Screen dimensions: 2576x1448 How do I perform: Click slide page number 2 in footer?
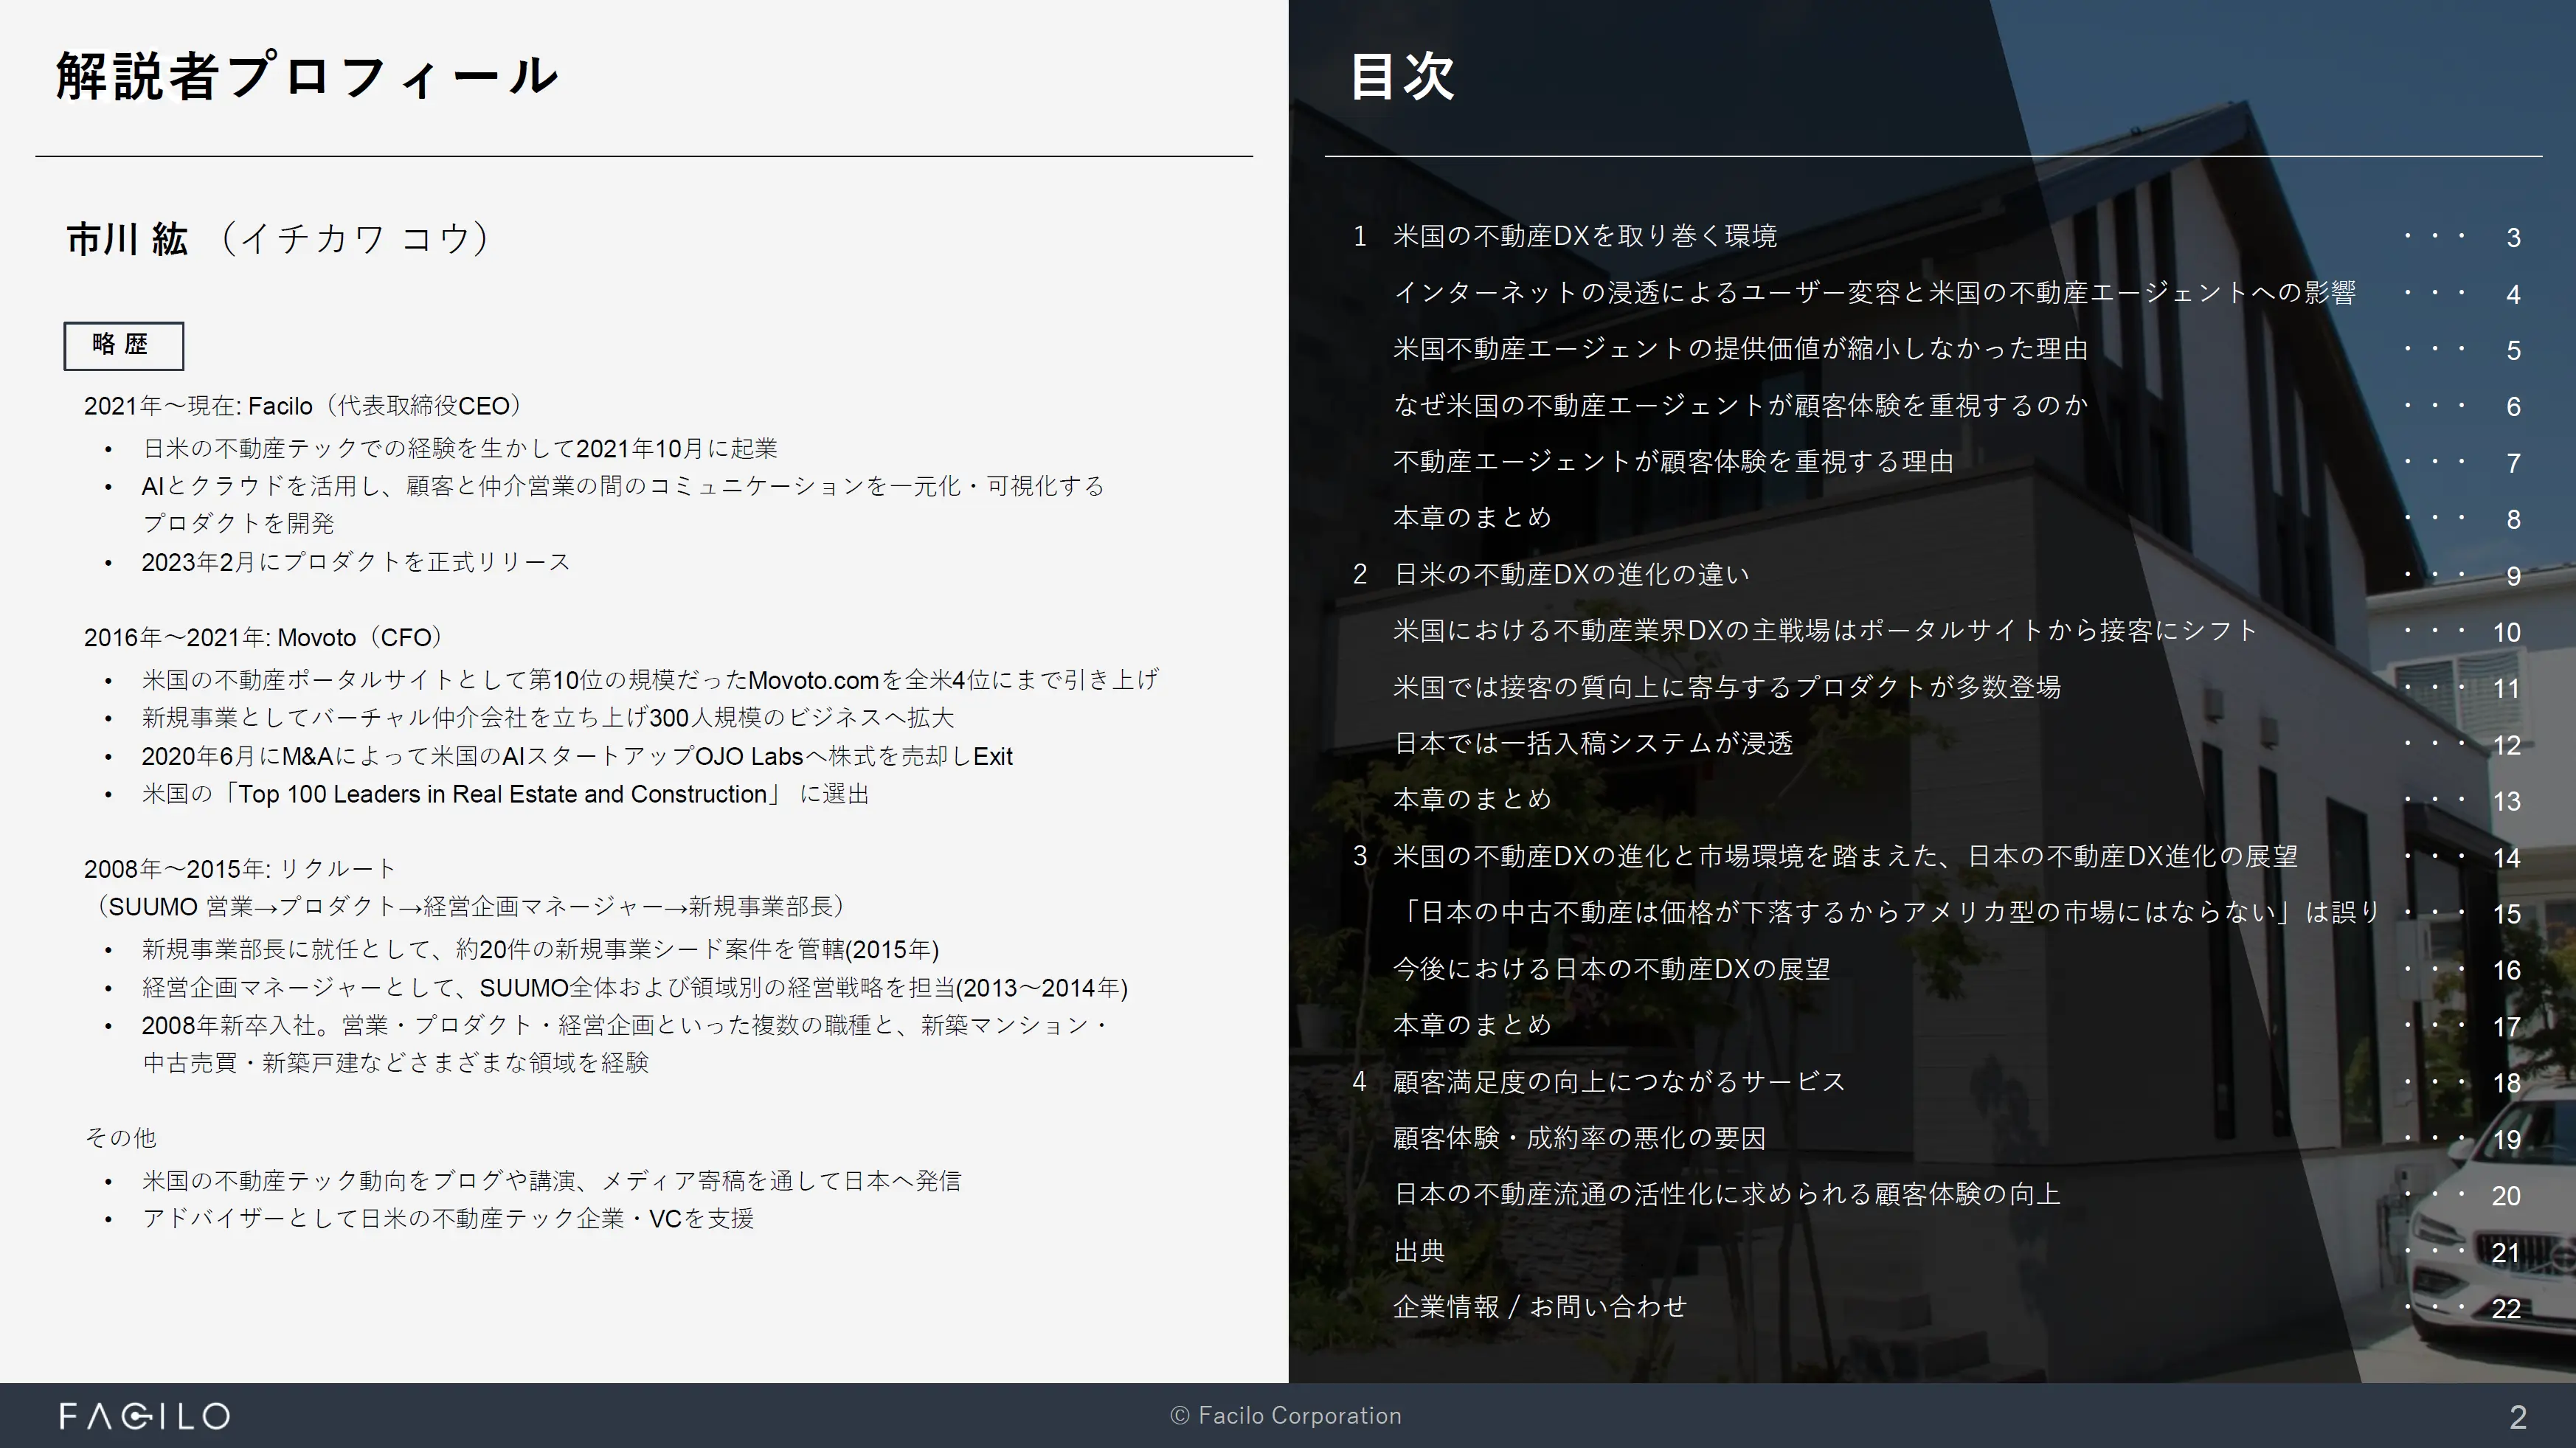[2517, 1417]
